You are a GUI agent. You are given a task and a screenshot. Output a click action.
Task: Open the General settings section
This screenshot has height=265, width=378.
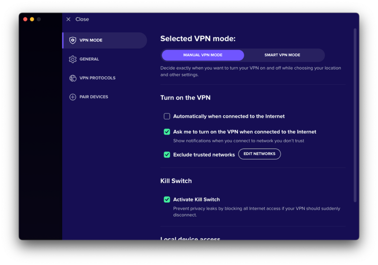[89, 59]
